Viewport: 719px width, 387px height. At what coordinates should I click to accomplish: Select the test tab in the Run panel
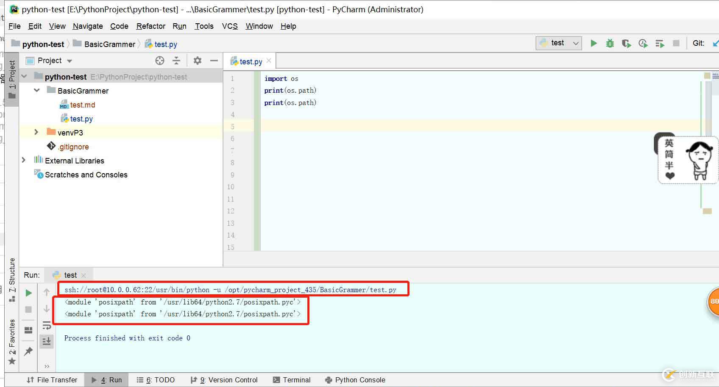point(70,275)
